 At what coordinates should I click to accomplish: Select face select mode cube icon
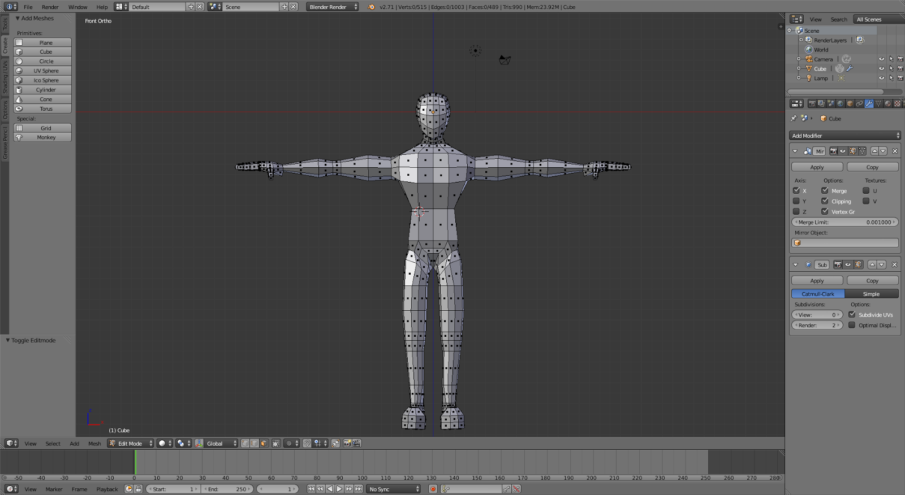[x=264, y=444]
